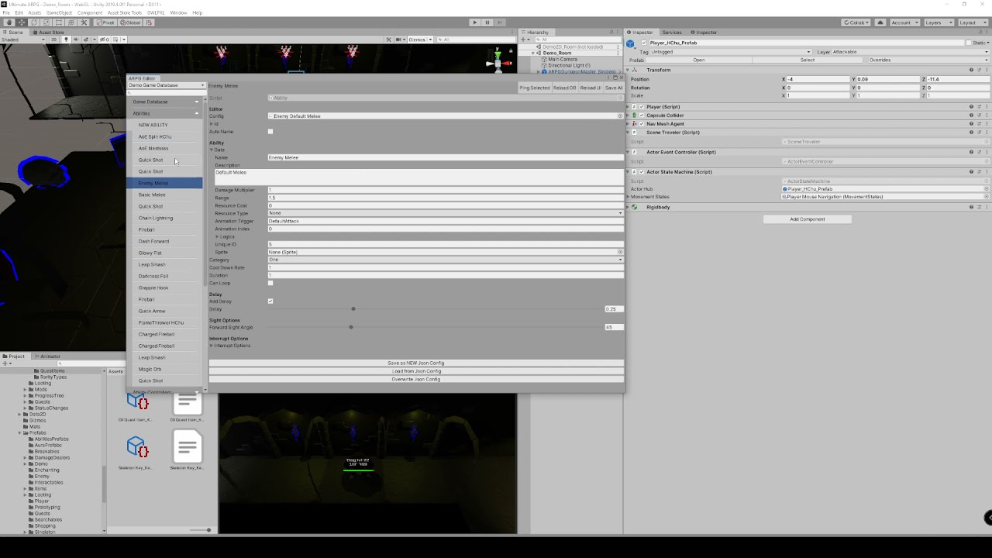Screen dimensions: 992x558
Task: Toggle scene audio speaker icon
Action: click(x=75, y=40)
